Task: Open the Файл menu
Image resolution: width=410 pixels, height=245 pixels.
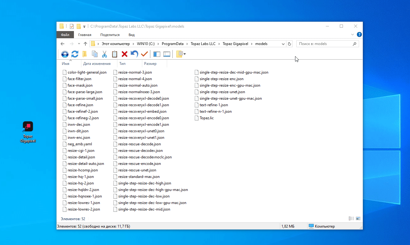Action: point(65,35)
